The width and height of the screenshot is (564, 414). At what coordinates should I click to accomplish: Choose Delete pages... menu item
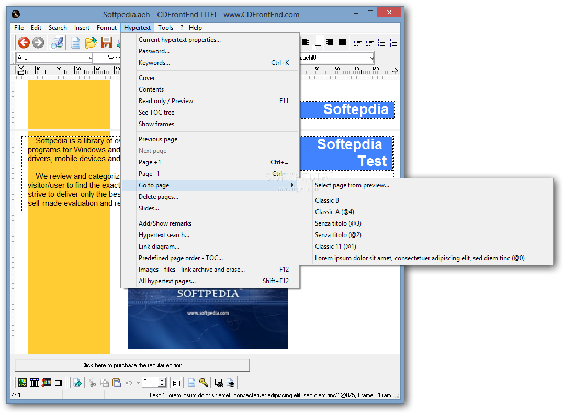coord(210,197)
